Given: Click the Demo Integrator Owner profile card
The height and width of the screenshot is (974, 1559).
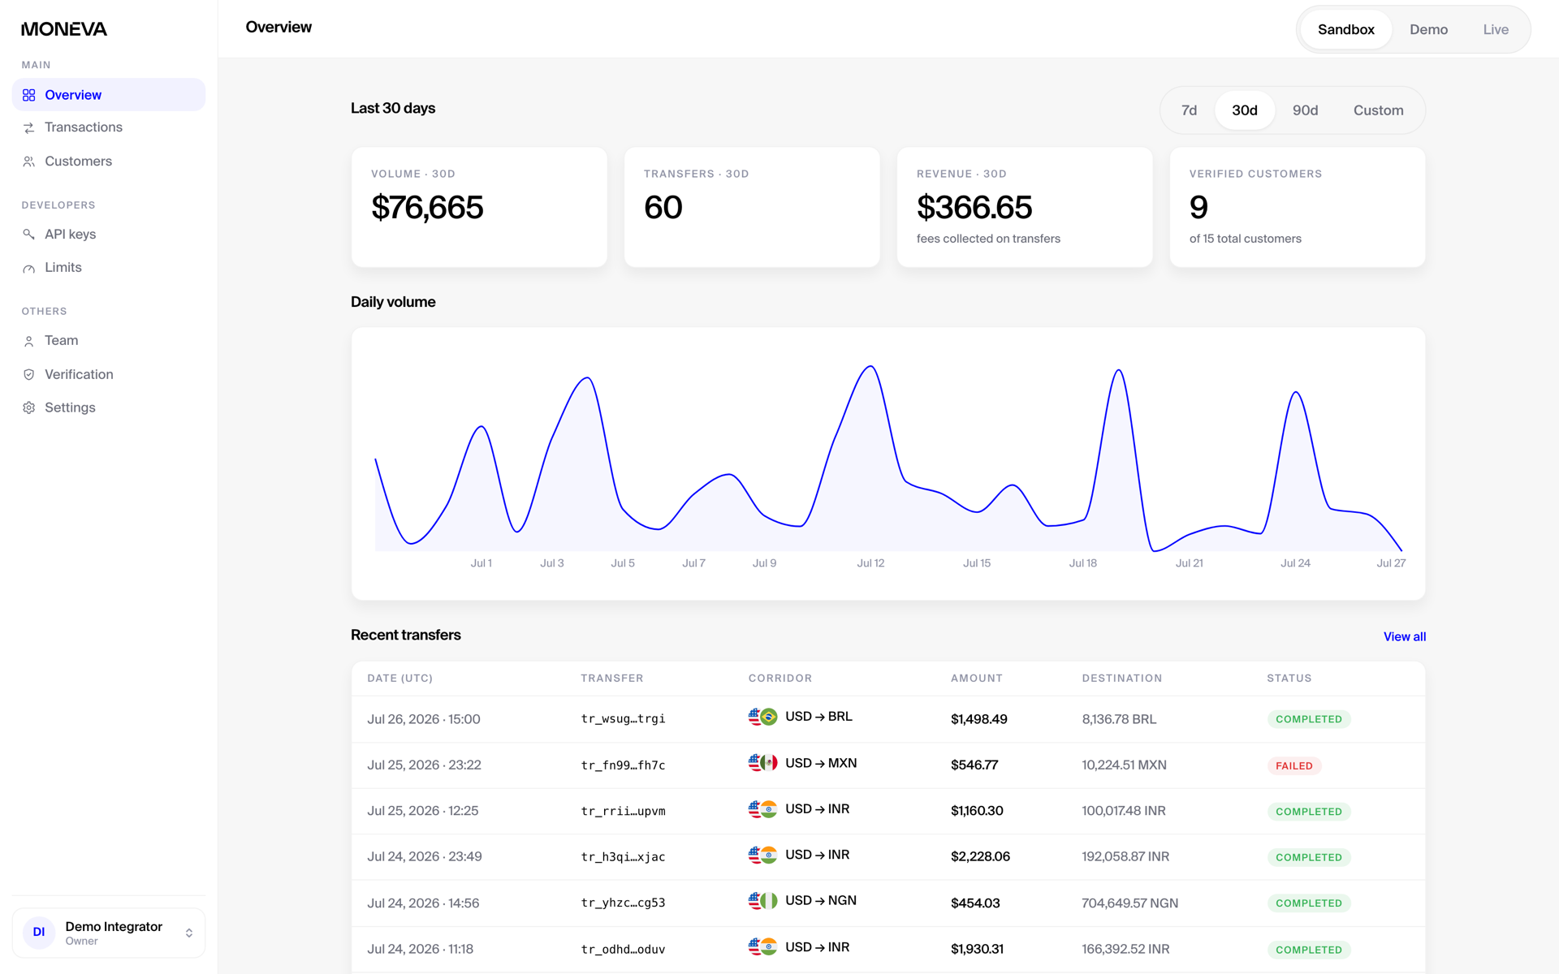Looking at the screenshot, I should click(x=109, y=933).
